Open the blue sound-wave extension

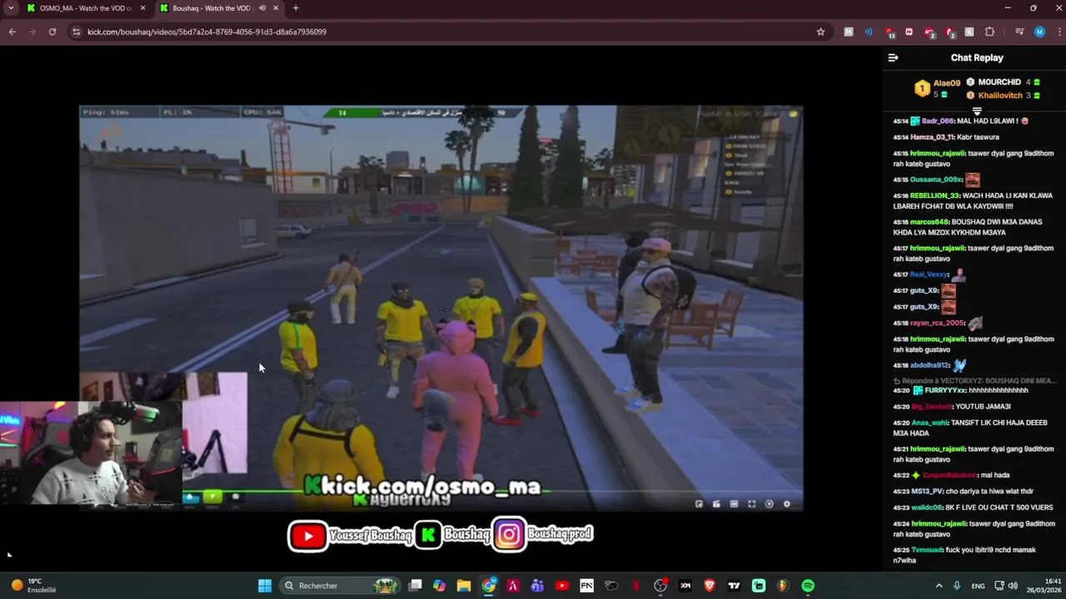click(869, 32)
